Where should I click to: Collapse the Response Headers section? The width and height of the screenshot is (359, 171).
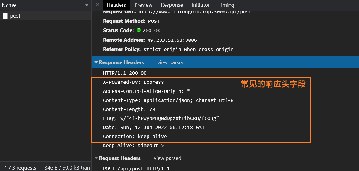coord(96,62)
